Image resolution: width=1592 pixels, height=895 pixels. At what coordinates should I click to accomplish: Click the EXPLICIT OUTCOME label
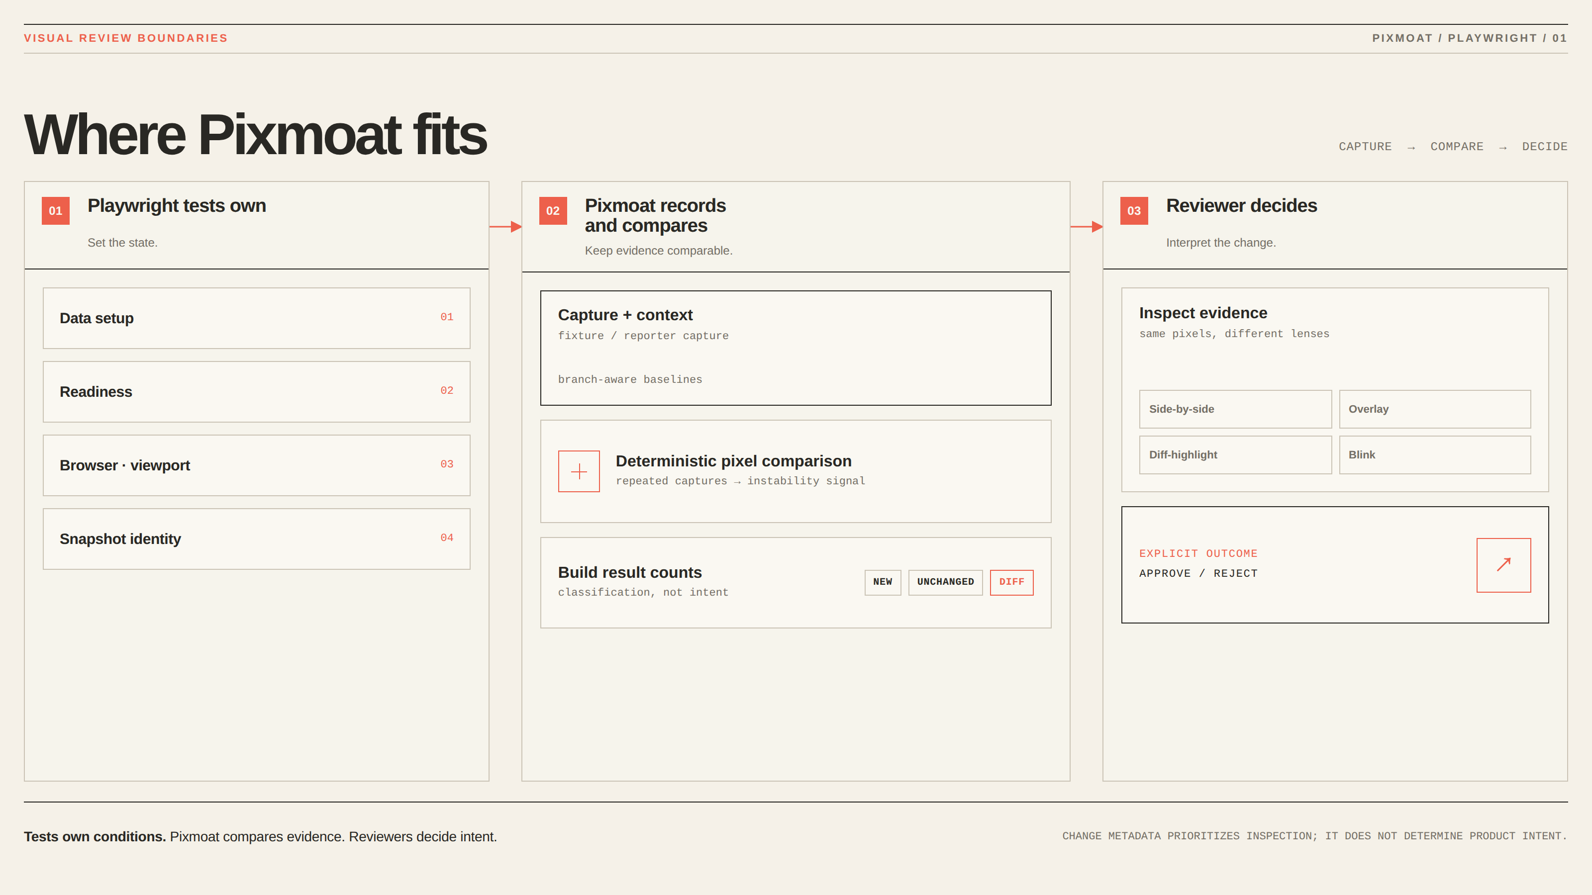coord(1197,553)
